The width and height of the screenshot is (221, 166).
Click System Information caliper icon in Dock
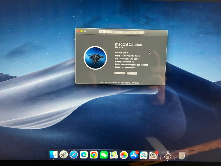(x=168, y=155)
